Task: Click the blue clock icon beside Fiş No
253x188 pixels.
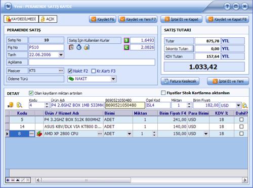Action: [79, 47]
